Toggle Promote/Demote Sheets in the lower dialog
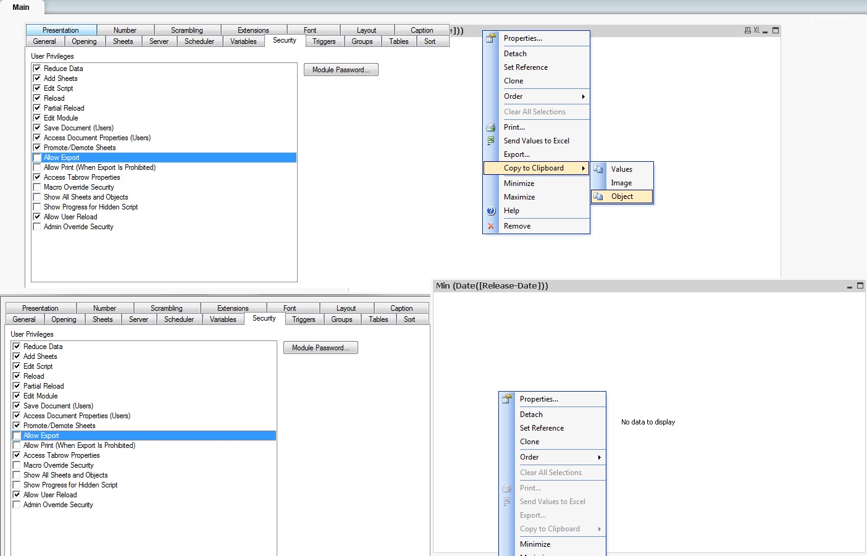This screenshot has width=867, height=556. (17, 426)
